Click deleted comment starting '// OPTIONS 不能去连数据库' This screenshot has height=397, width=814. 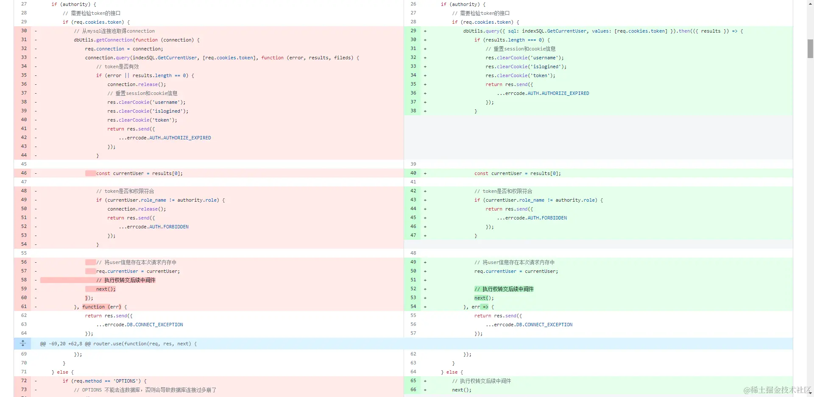coord(145,390)
